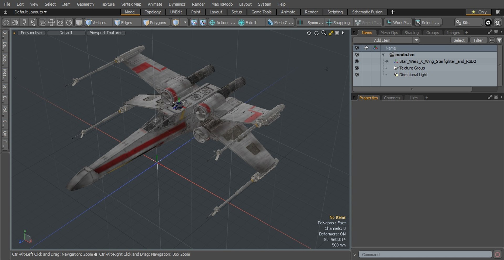Click the Unreal Engine icon
504x260 pixels.
click(497, 23)
